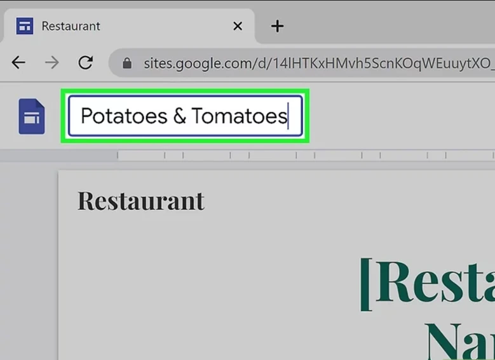View site info via the padlock icon
The height and width of the screenshot is (360, 495).
click(127, 63)
